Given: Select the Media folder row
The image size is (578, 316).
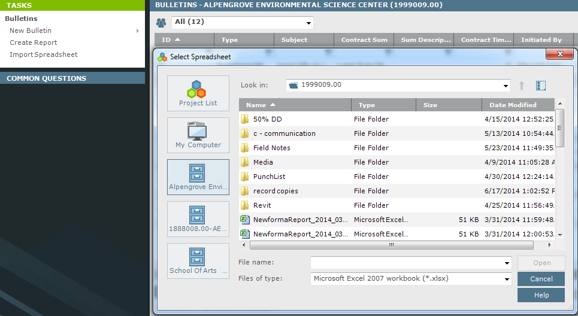Looking at the screenshot, I should [x=397, y=162].
